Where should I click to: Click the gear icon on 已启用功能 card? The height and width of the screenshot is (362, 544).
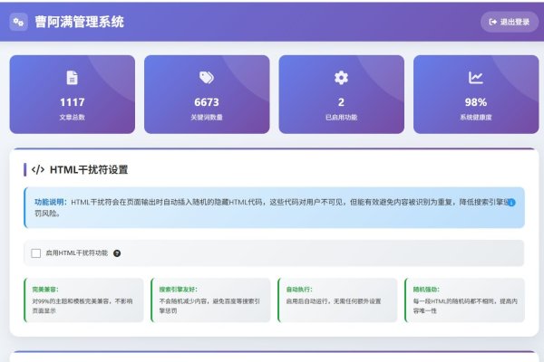[341, 78]
